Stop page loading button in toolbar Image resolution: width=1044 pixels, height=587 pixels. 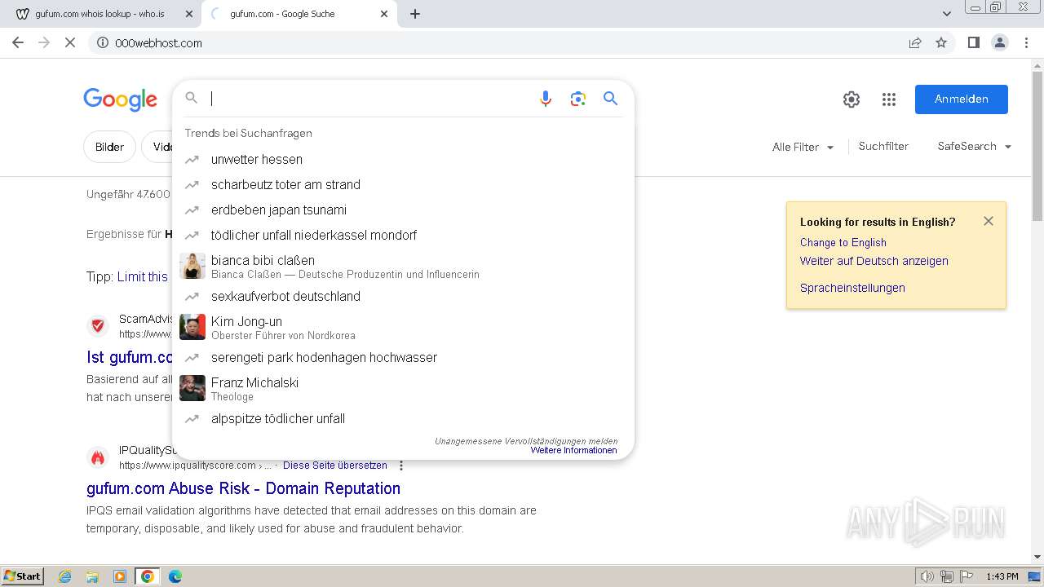point(70,43)
